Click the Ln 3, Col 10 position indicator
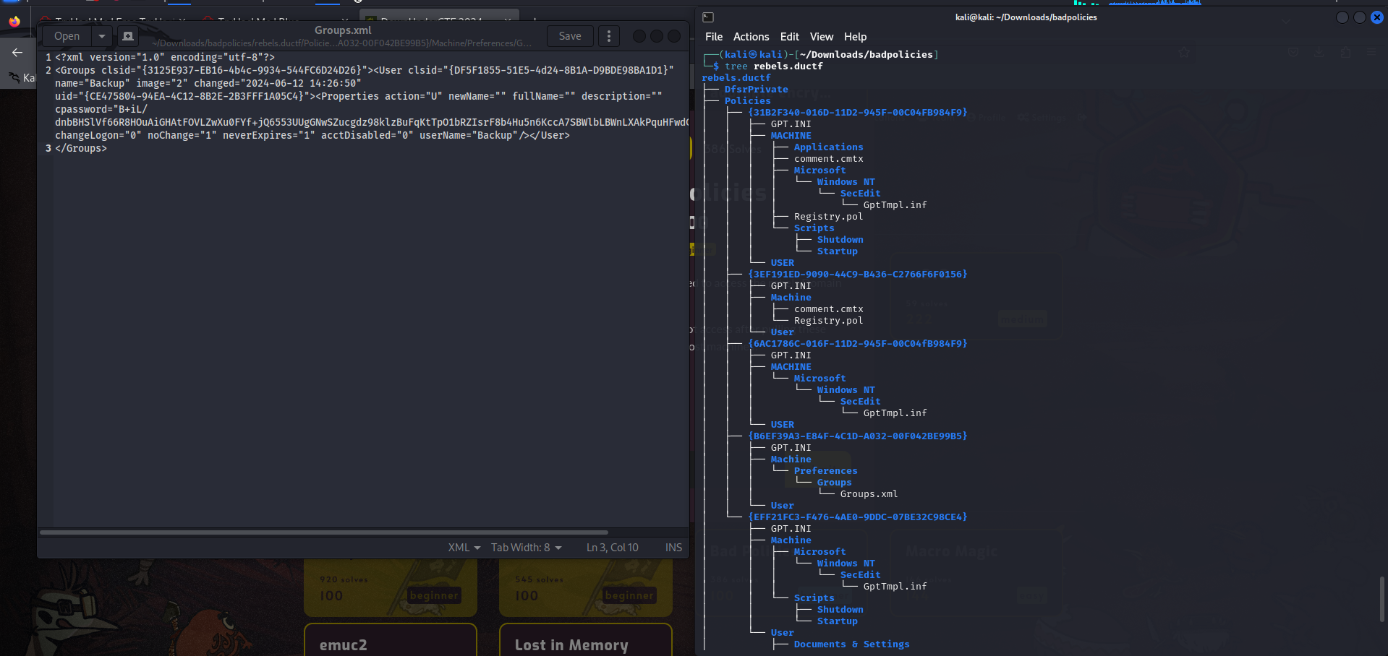Viewport: 1388px width, 656px height. point(612,548)
